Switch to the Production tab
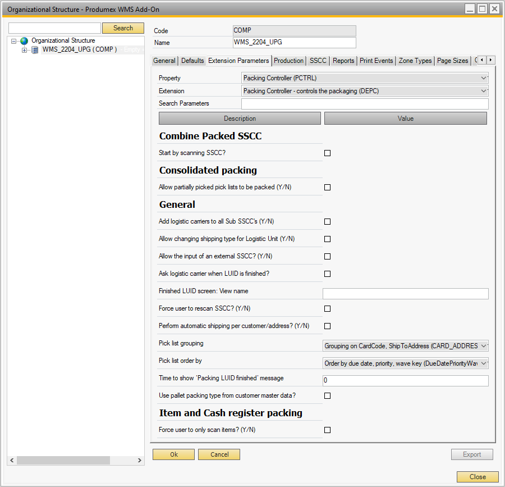 (289, 61)
